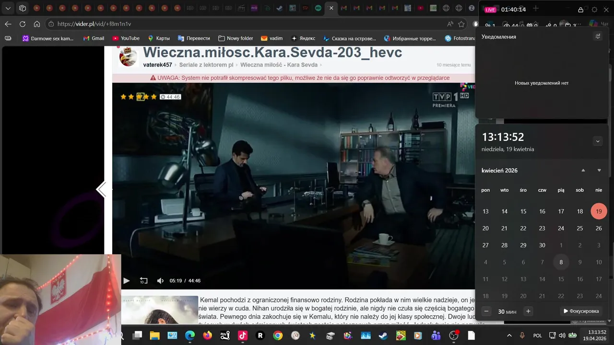Click the lock icon in the live overlay

[580, 10]
